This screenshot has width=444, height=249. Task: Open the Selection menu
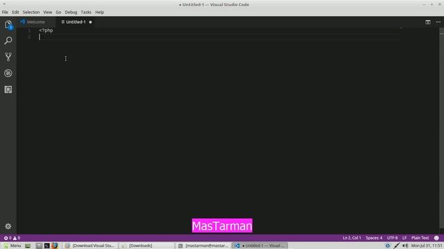tap(31, 12)
